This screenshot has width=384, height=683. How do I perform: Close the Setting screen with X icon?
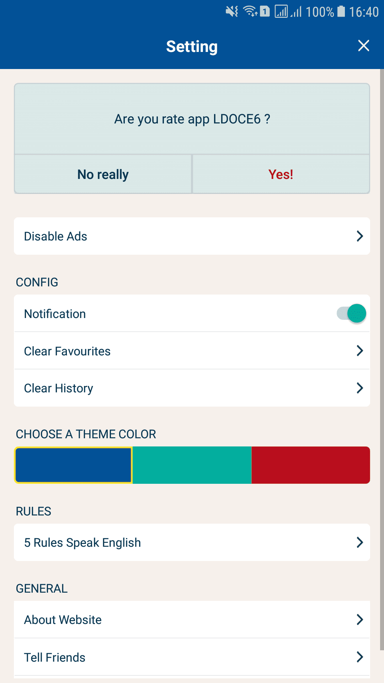pyautogui.click(x=363, y=46)
